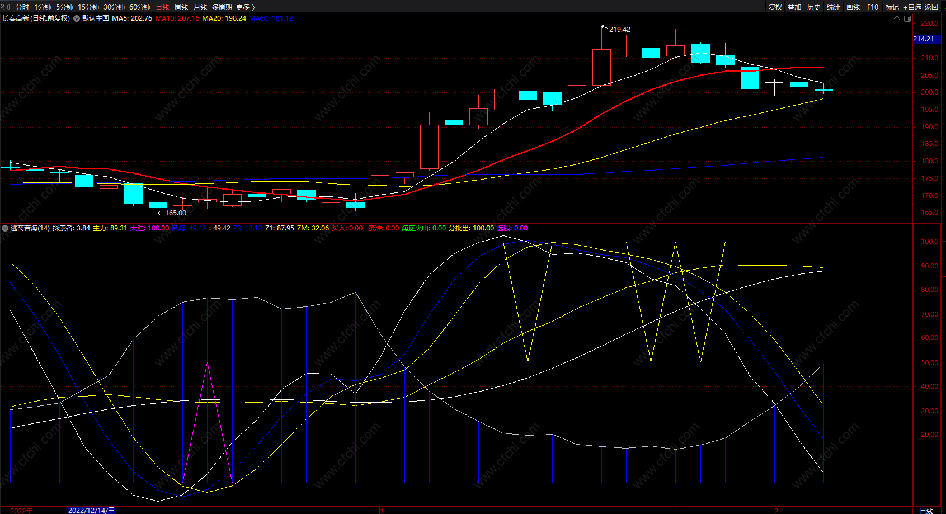This screenshot has width=946, height=514.
Task: Toggle the side panel icon beside the diamond
Action: point(907,18)
